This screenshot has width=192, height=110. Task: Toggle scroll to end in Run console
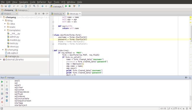point(7,93)
